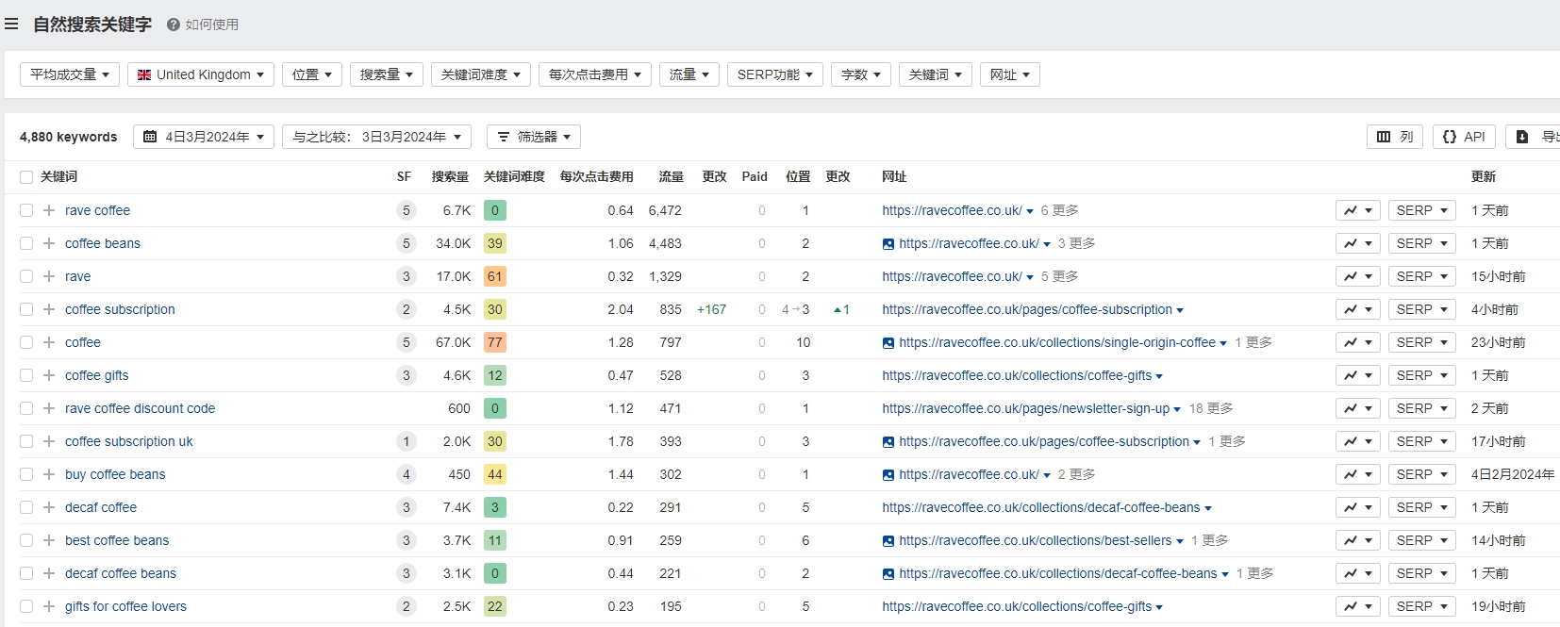This screenshot has height=627, width=1560.
Task: Open the newsletter-sign-up URL link
Action: [x=1025, y=408]
